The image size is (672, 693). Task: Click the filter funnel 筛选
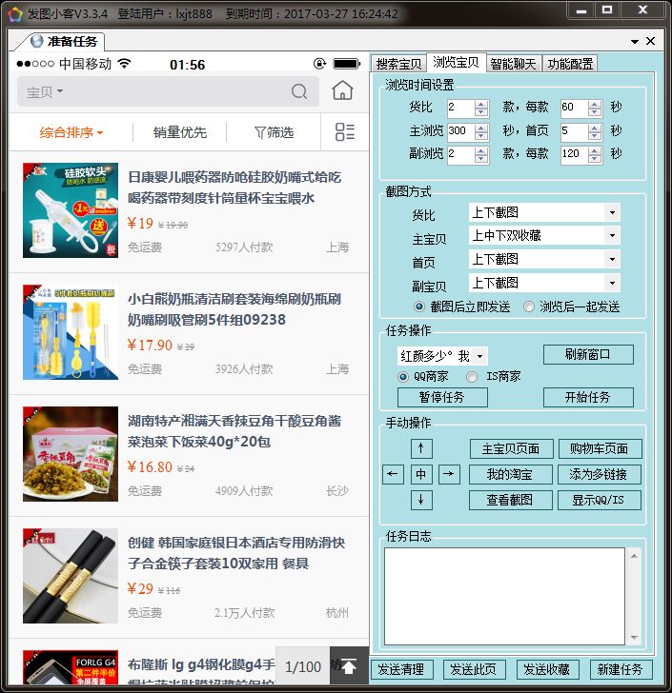click(274, 132)
